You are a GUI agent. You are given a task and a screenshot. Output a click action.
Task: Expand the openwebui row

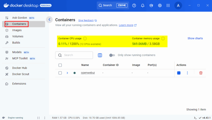click(x=67, y=73)
